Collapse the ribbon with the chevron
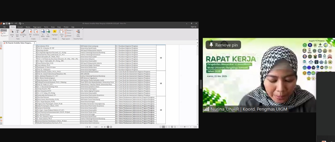The height and width of the screenshot is (142, 335). click(197, 40)
